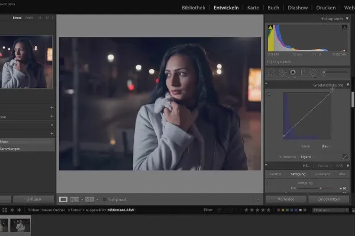355x236 pixels.
Task: Select the graduated filter tool
Action: [x=302, y=72]
